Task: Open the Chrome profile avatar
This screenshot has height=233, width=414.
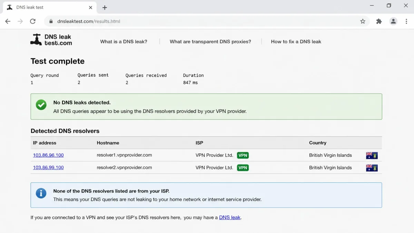Action: coord(393,21)
